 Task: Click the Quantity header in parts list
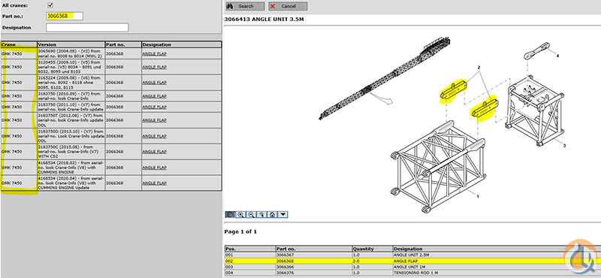pyautogui.click(x=372, y=249)
